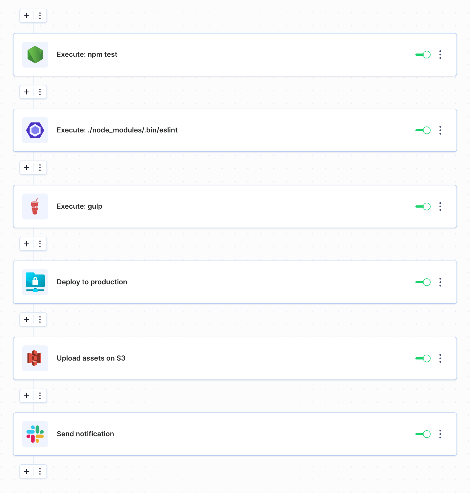
Task: Disable the Execute: npm test action
Action: point(423,55)
